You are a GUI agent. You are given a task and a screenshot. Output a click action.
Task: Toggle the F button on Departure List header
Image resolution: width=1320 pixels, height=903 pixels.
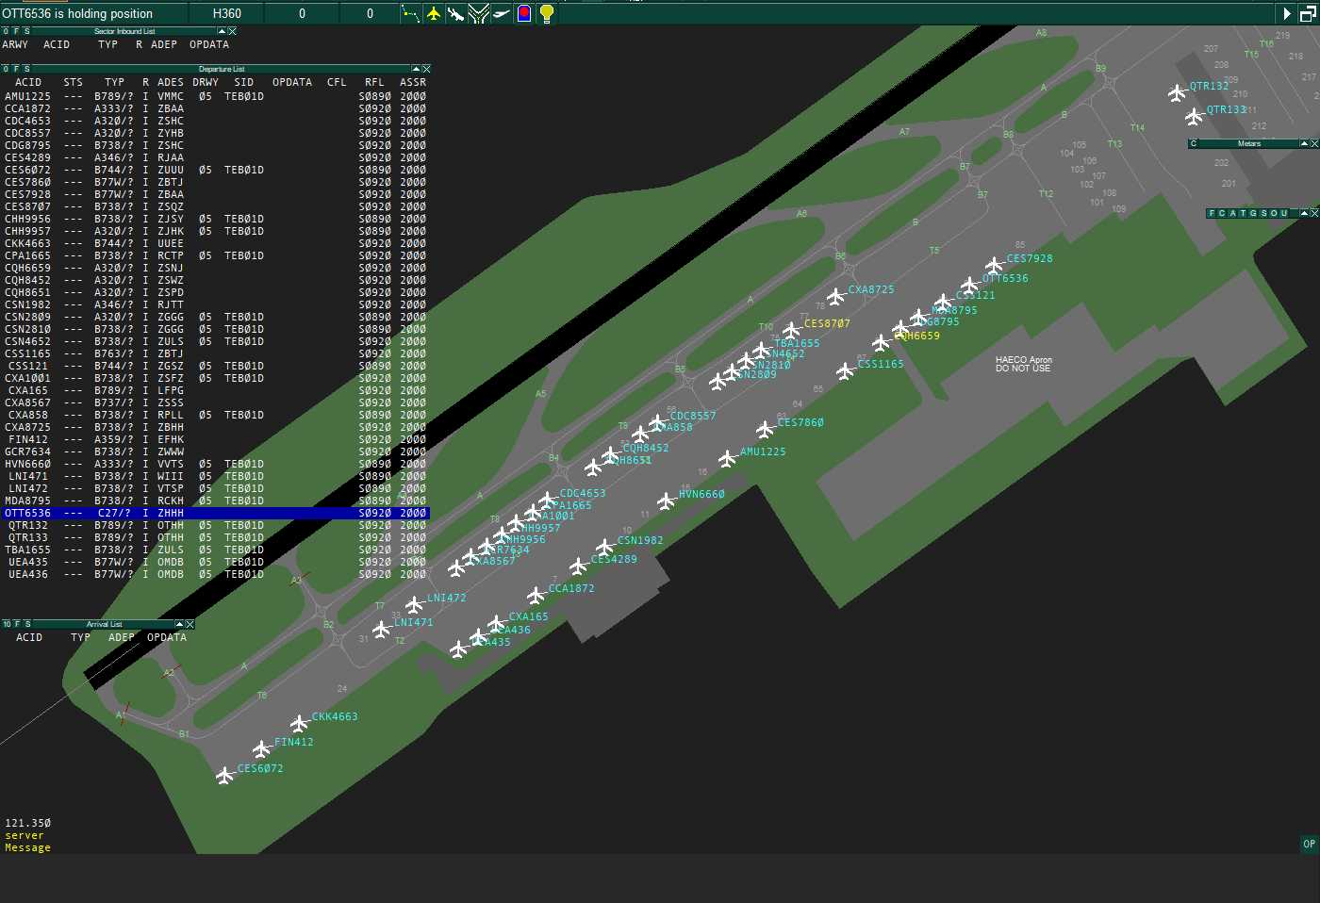tap(16, 69)
